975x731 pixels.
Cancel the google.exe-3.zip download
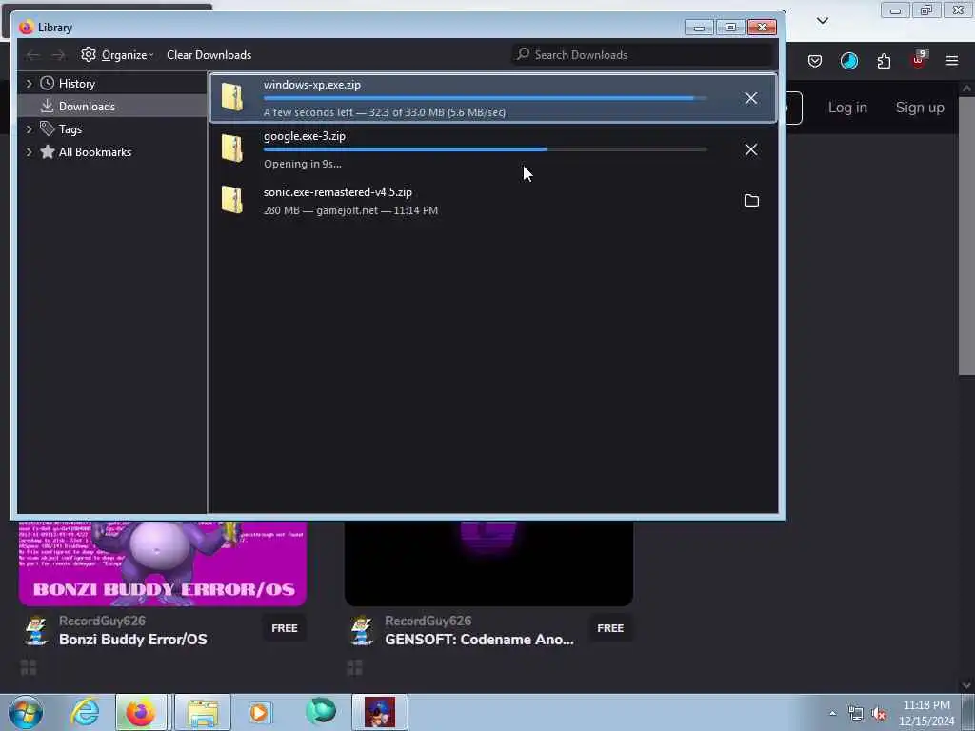coord(750,149)
